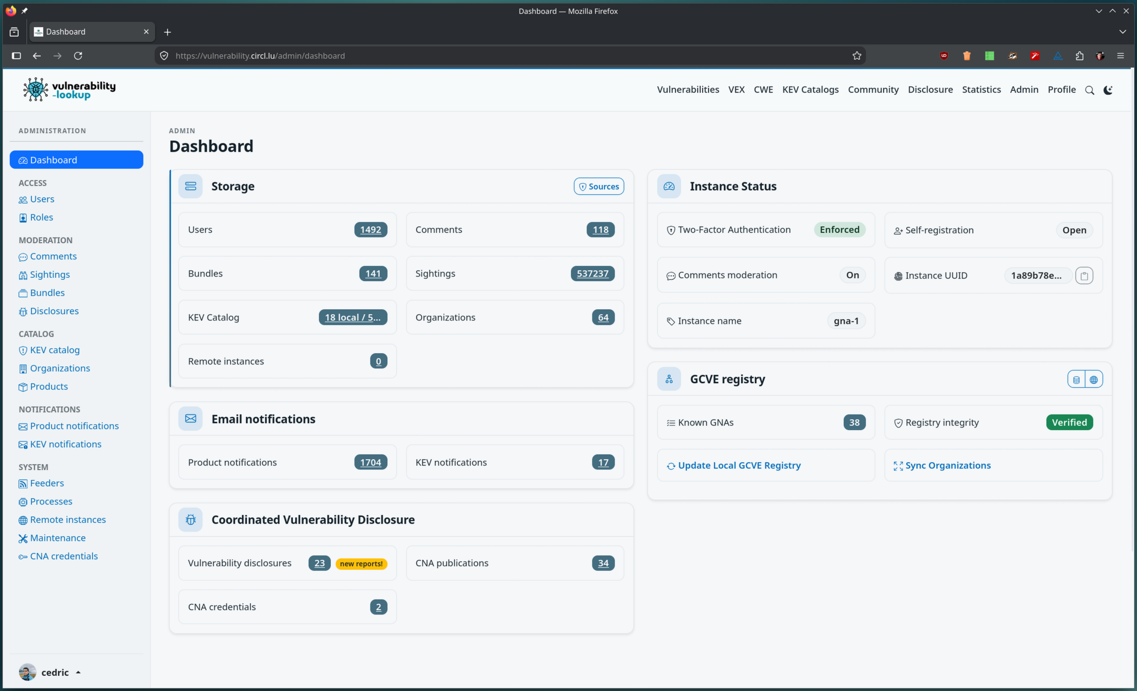Click the Email notifications envelope icon
The height and width of the screenshot is (691, 1137).
coord(190,419)
